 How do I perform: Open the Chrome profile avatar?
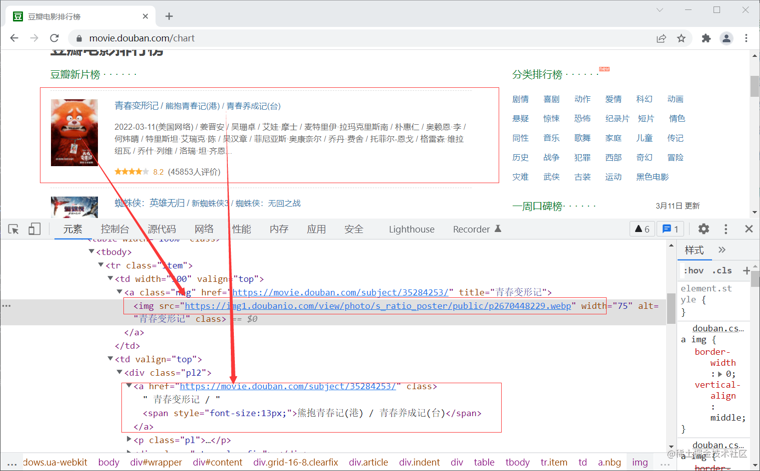(x=727, y=38)
